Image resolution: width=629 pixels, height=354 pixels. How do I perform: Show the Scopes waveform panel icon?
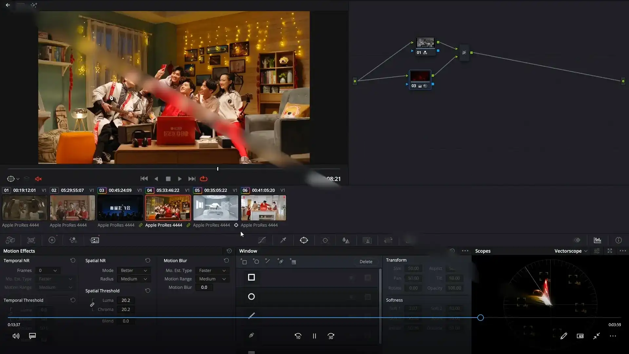597,240
